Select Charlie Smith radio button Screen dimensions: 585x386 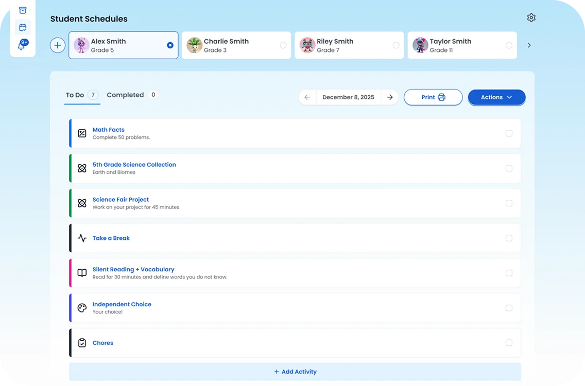click(283, 45)
